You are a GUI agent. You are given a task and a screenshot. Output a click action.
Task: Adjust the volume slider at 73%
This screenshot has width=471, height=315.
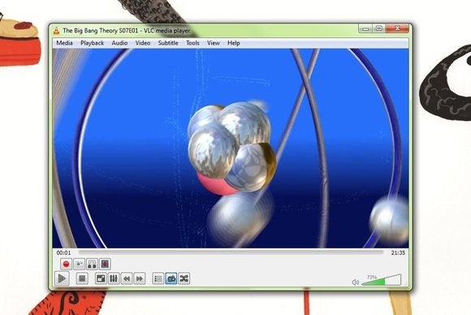pos(382,280)
